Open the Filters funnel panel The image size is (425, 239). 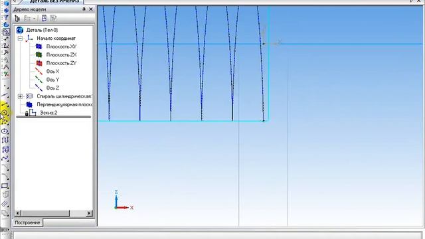click(5, 18)
